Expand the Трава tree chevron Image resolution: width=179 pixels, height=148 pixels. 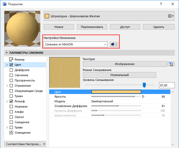click(7, 127)
